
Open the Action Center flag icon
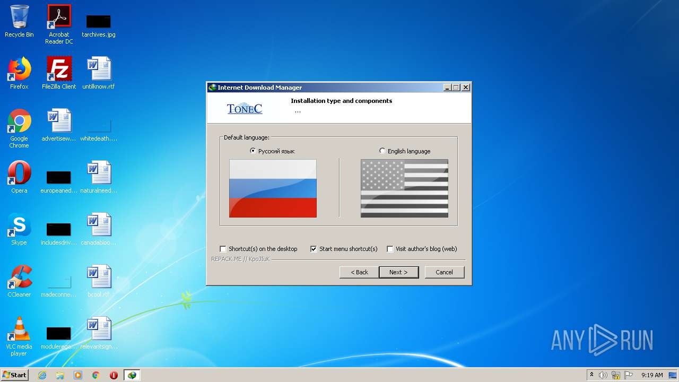coord(629,375)
